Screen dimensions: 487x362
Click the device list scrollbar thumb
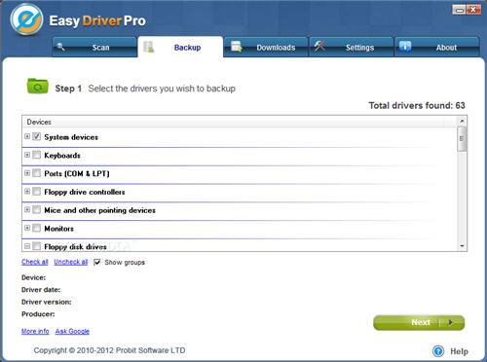(462, 139)
